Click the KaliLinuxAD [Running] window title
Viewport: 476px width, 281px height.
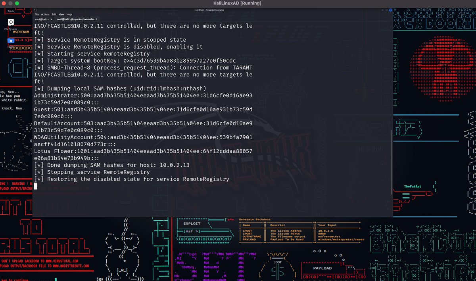(238, 3)
